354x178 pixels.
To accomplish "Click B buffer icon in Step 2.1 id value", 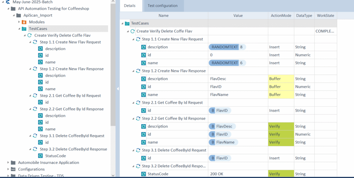I will [213, 111].
